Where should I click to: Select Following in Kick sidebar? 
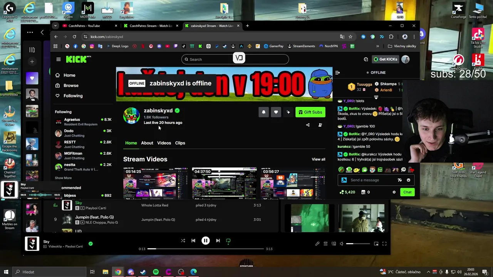tap(69, 96)
